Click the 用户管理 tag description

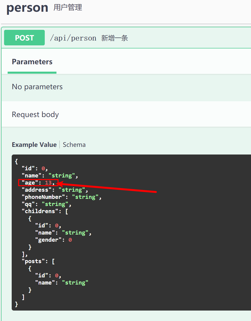click(68, 7)
